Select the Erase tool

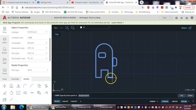5,93
